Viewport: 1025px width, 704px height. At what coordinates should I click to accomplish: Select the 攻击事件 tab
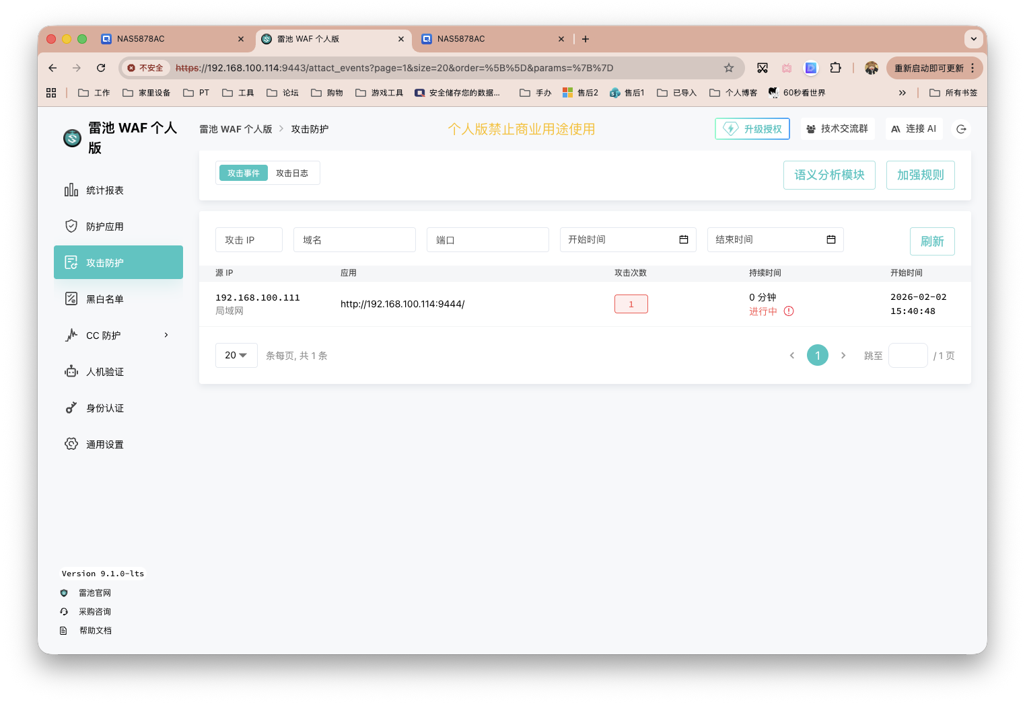tap(243, 173)
